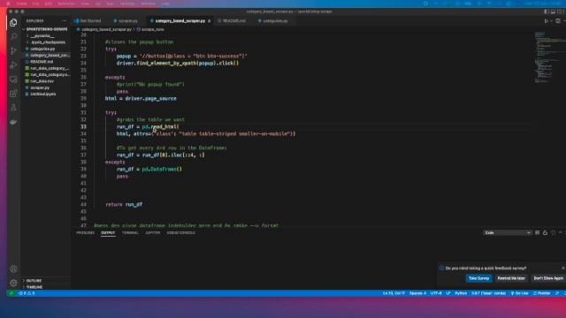Click the scrape_runs breadcrumb item
The image size is (566, 318).
pos(151,29)
